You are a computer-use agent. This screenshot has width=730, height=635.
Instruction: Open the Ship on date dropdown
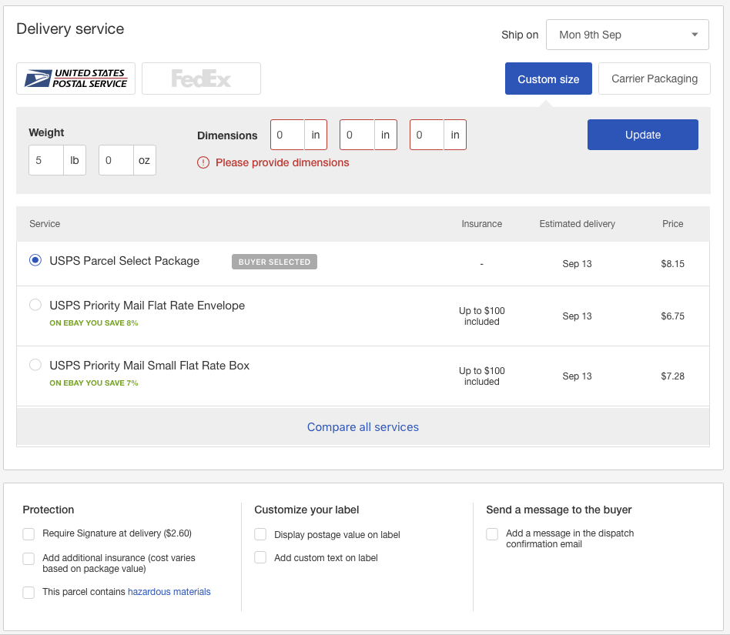coord(627,35)
